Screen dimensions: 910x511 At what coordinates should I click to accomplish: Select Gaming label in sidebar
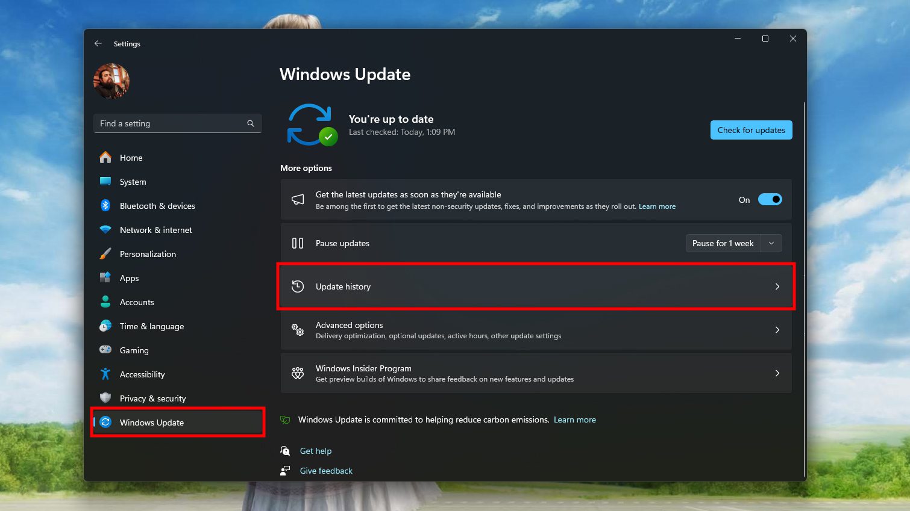click(134, 350)
